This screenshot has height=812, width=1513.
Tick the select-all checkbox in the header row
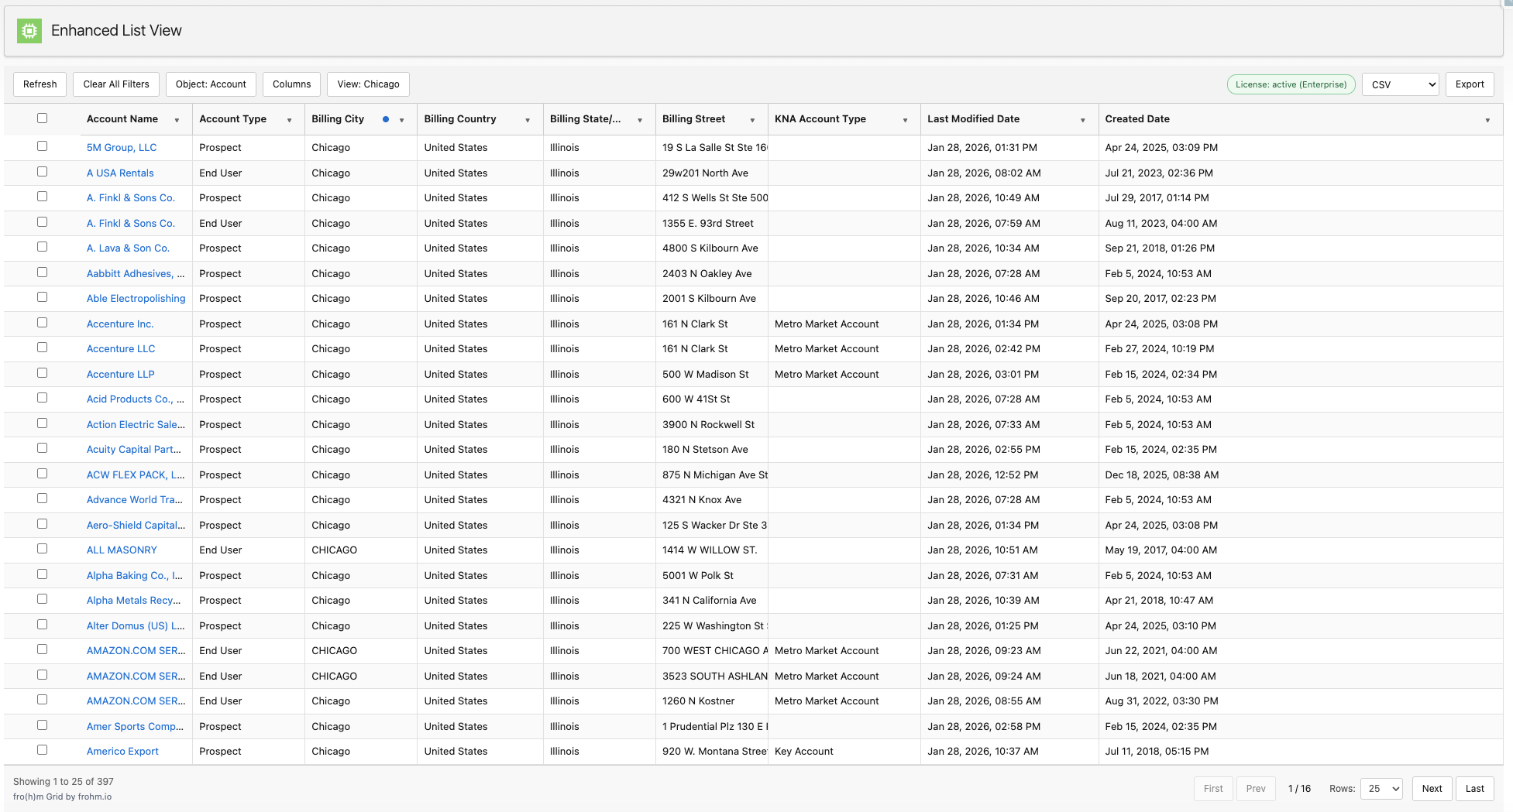pyautogui.click(x=43, y=118)
